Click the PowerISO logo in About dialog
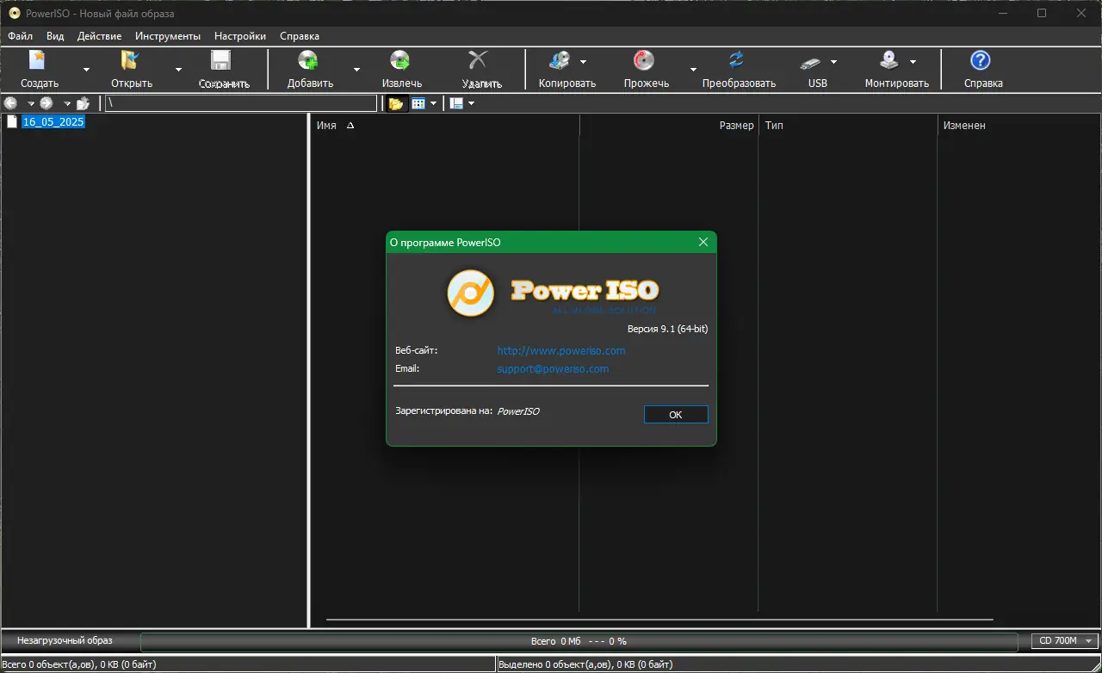The height and width of the screenshot is (673, 1102). (470, 293)
